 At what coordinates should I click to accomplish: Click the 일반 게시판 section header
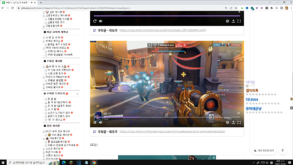click(53, 126)
